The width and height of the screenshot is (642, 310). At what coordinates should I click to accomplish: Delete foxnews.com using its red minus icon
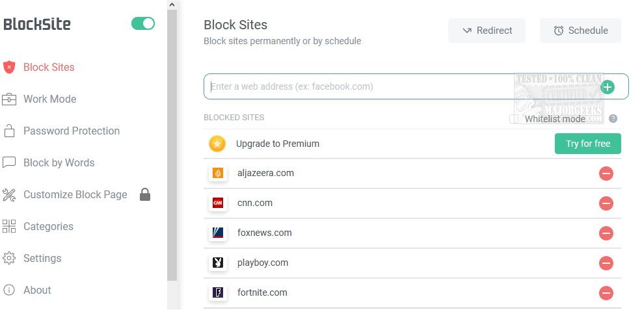(606, 233)
